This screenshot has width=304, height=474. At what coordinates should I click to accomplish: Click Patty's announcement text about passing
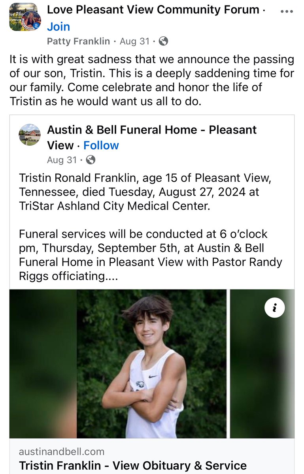152,81
